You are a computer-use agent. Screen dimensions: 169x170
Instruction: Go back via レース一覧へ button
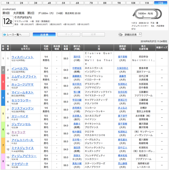coord(16,34)
